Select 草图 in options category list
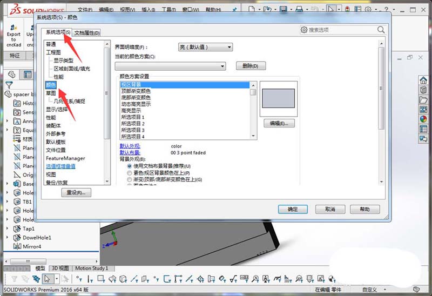Screen dimensions: 432x296 (x=51, y=93)
